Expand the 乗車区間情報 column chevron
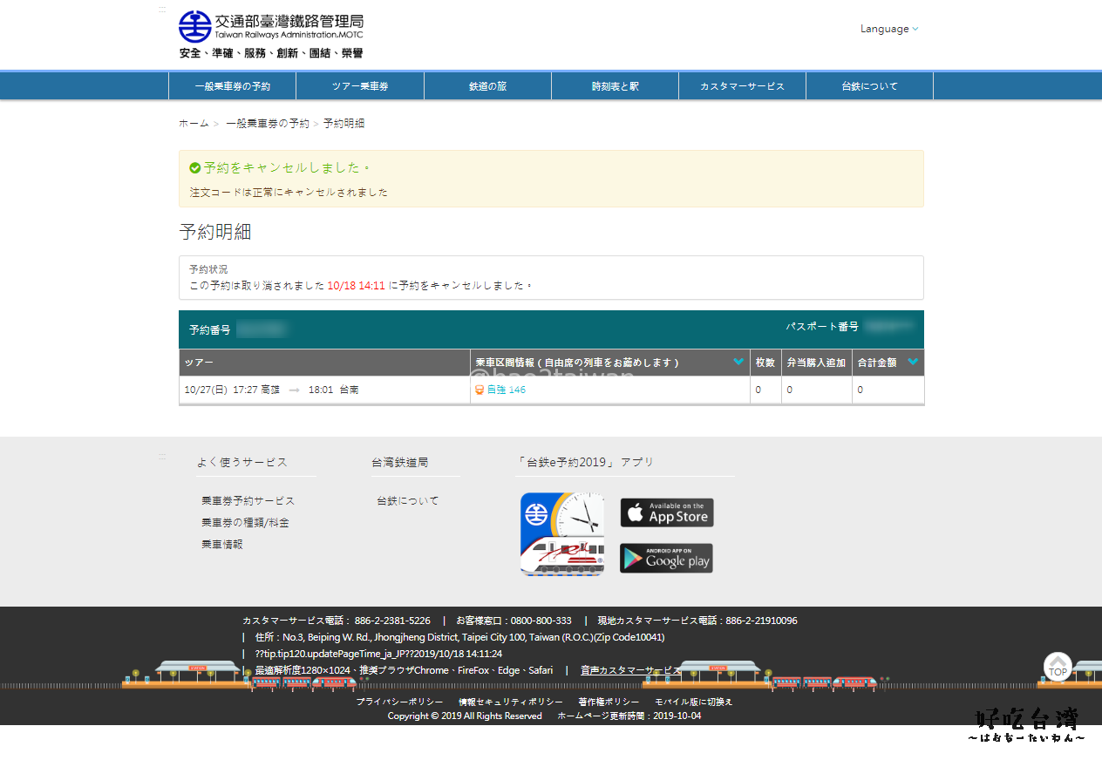The height and width of the screenshot is (760, 1102). point(738,362)
